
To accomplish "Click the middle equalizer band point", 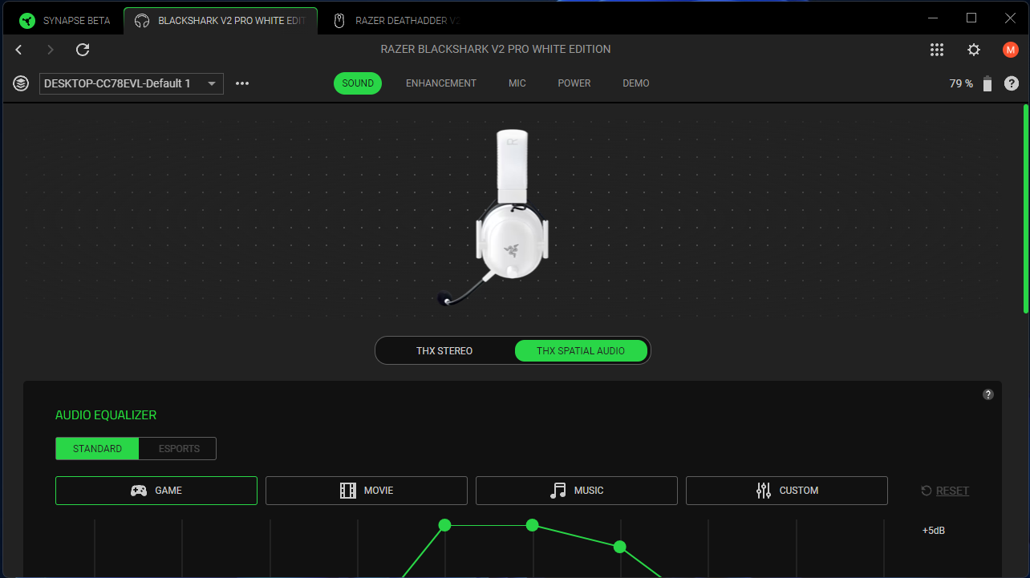I will coord(532,525).
